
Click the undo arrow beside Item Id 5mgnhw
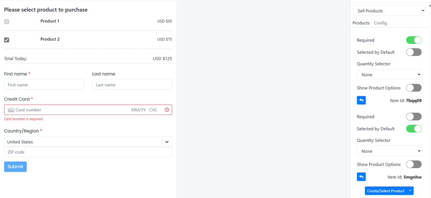[361, 177]
